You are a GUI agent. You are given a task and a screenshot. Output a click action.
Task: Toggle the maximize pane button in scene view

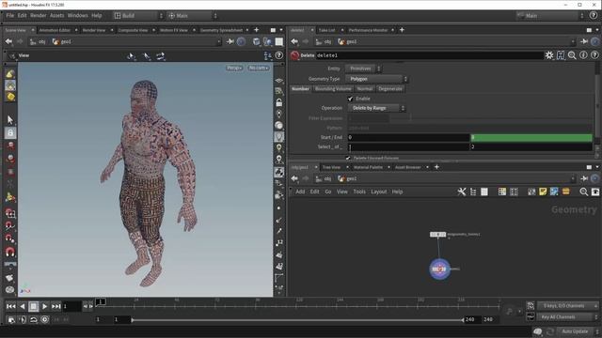pyautogui.click(x=273, y=30)
